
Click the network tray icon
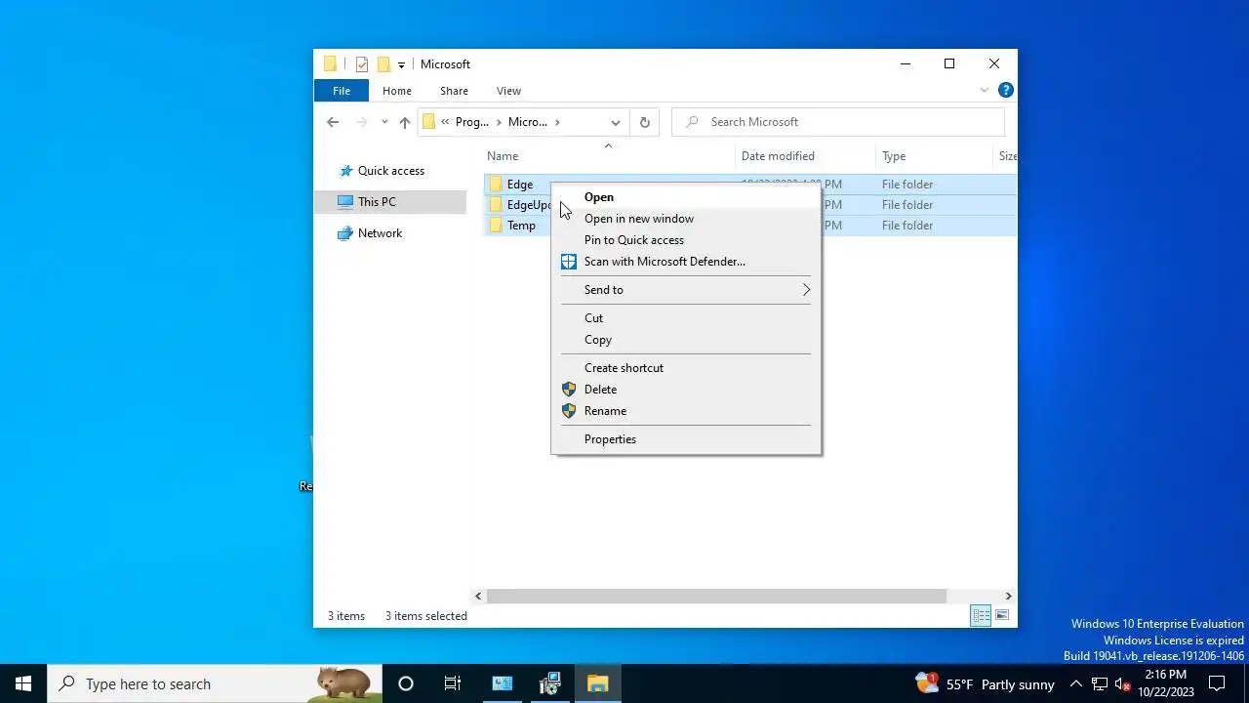tap(1099, 683)
